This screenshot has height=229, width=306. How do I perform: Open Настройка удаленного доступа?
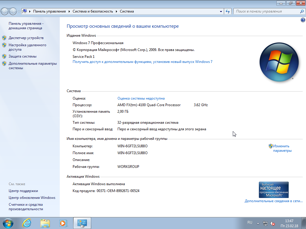(x=27, y=47)
